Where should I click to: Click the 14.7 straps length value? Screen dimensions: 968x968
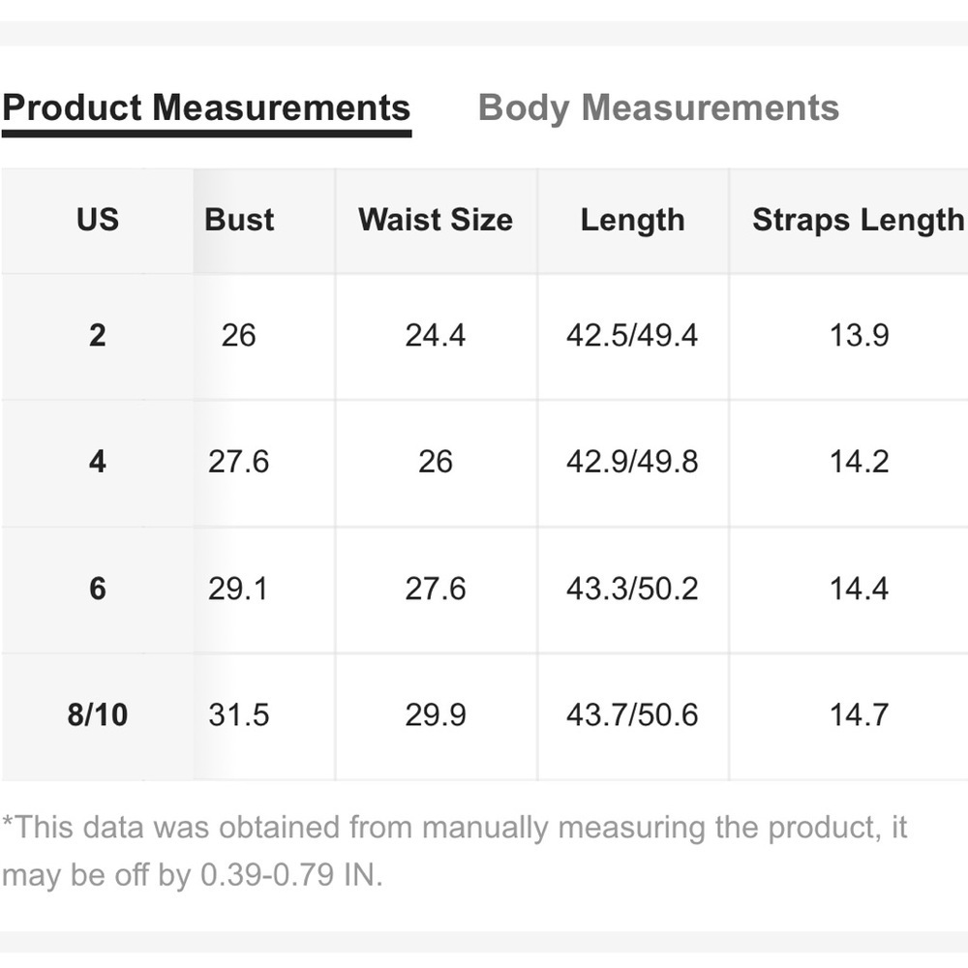859,715
